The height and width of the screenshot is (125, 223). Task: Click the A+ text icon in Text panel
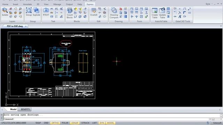tap(52, 13)
